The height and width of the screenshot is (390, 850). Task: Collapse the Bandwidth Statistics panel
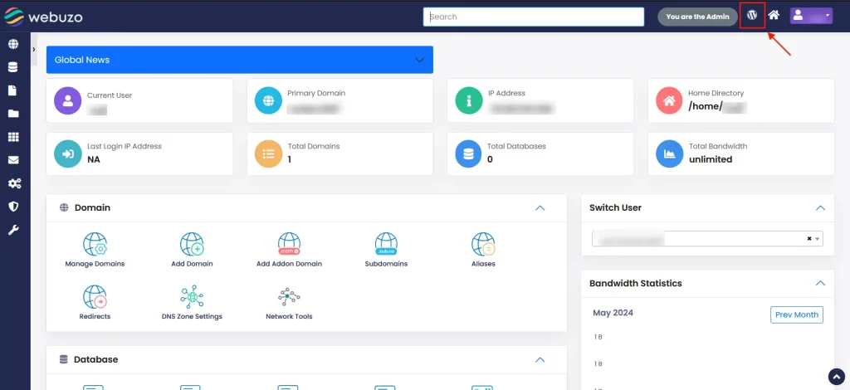820,283
